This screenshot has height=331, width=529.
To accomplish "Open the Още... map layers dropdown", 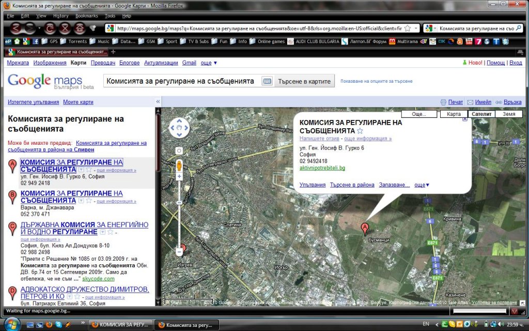I will pyautogui.click(x=419, y=114).
